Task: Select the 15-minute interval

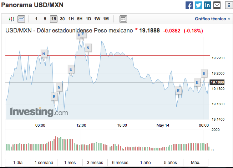Action: click(54, 19)
